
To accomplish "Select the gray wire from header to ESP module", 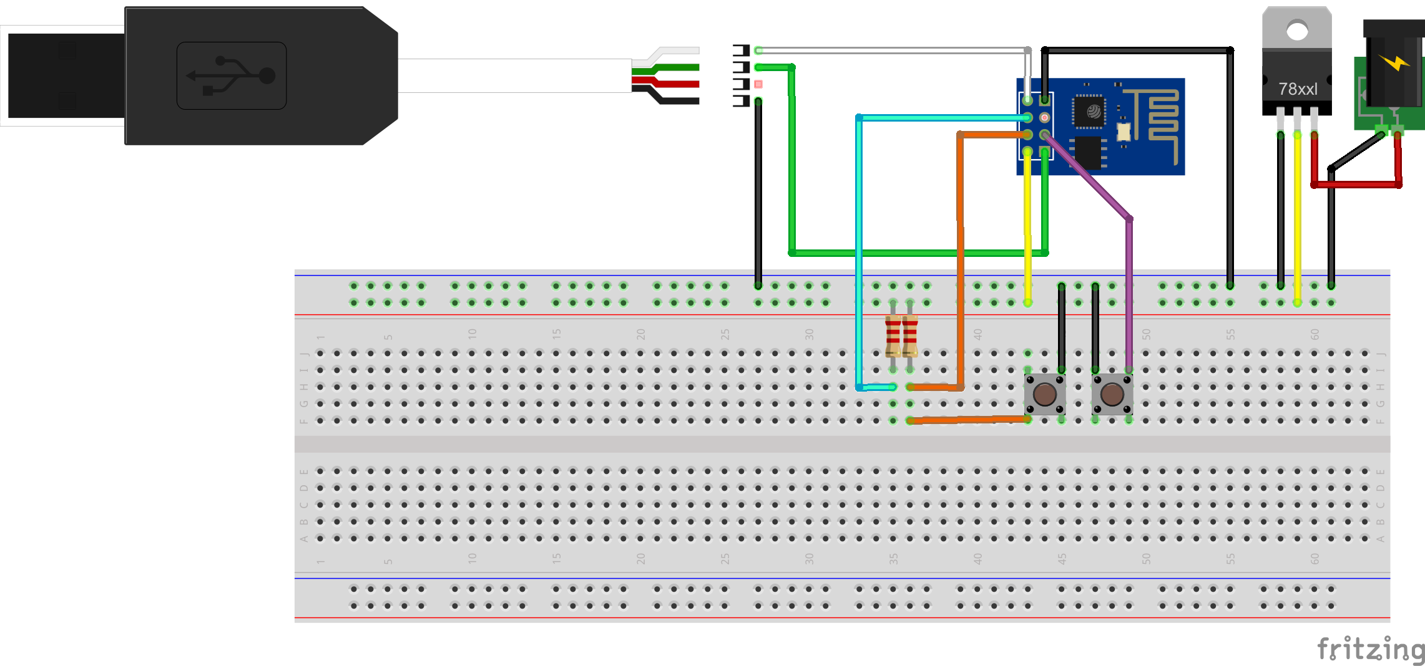I will pyautogui.click(x=893, y=51).
